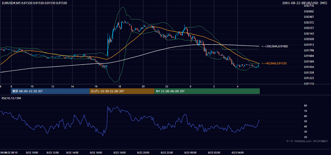Click the RSI scale value 40

coord(305,126)
